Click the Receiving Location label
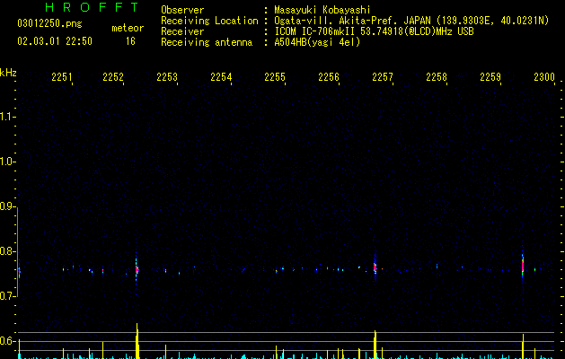This screenshot has width=565, height=359. [x=209, y=21]
